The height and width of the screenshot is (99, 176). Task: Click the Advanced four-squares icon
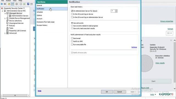pyautogui.click(x=7, y=33)
